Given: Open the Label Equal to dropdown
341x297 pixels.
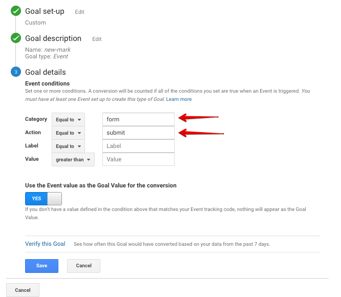Looking at the screenshot, I should tap(68, 146).
